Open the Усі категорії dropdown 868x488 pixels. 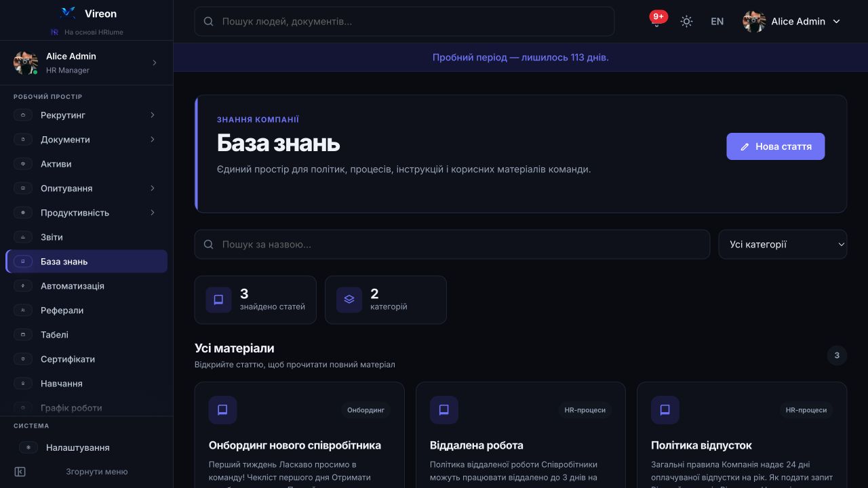[x=783, y=245]
